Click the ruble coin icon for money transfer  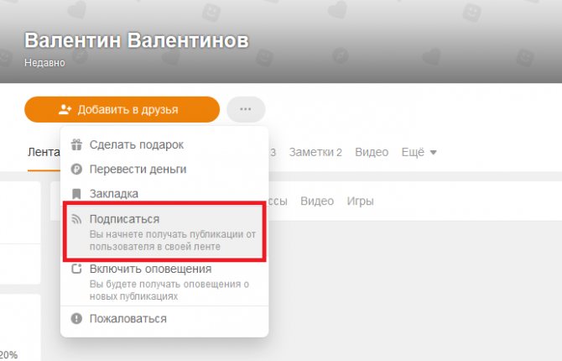(x=76, y=169)
